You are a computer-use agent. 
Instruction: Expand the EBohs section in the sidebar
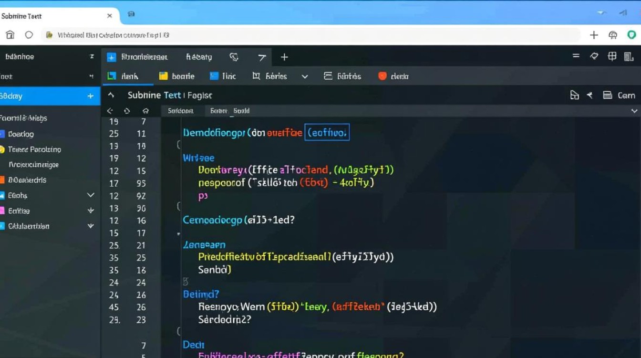tap(90, 195)
